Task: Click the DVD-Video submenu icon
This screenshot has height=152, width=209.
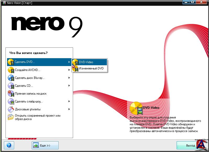Action: point(75,62)
